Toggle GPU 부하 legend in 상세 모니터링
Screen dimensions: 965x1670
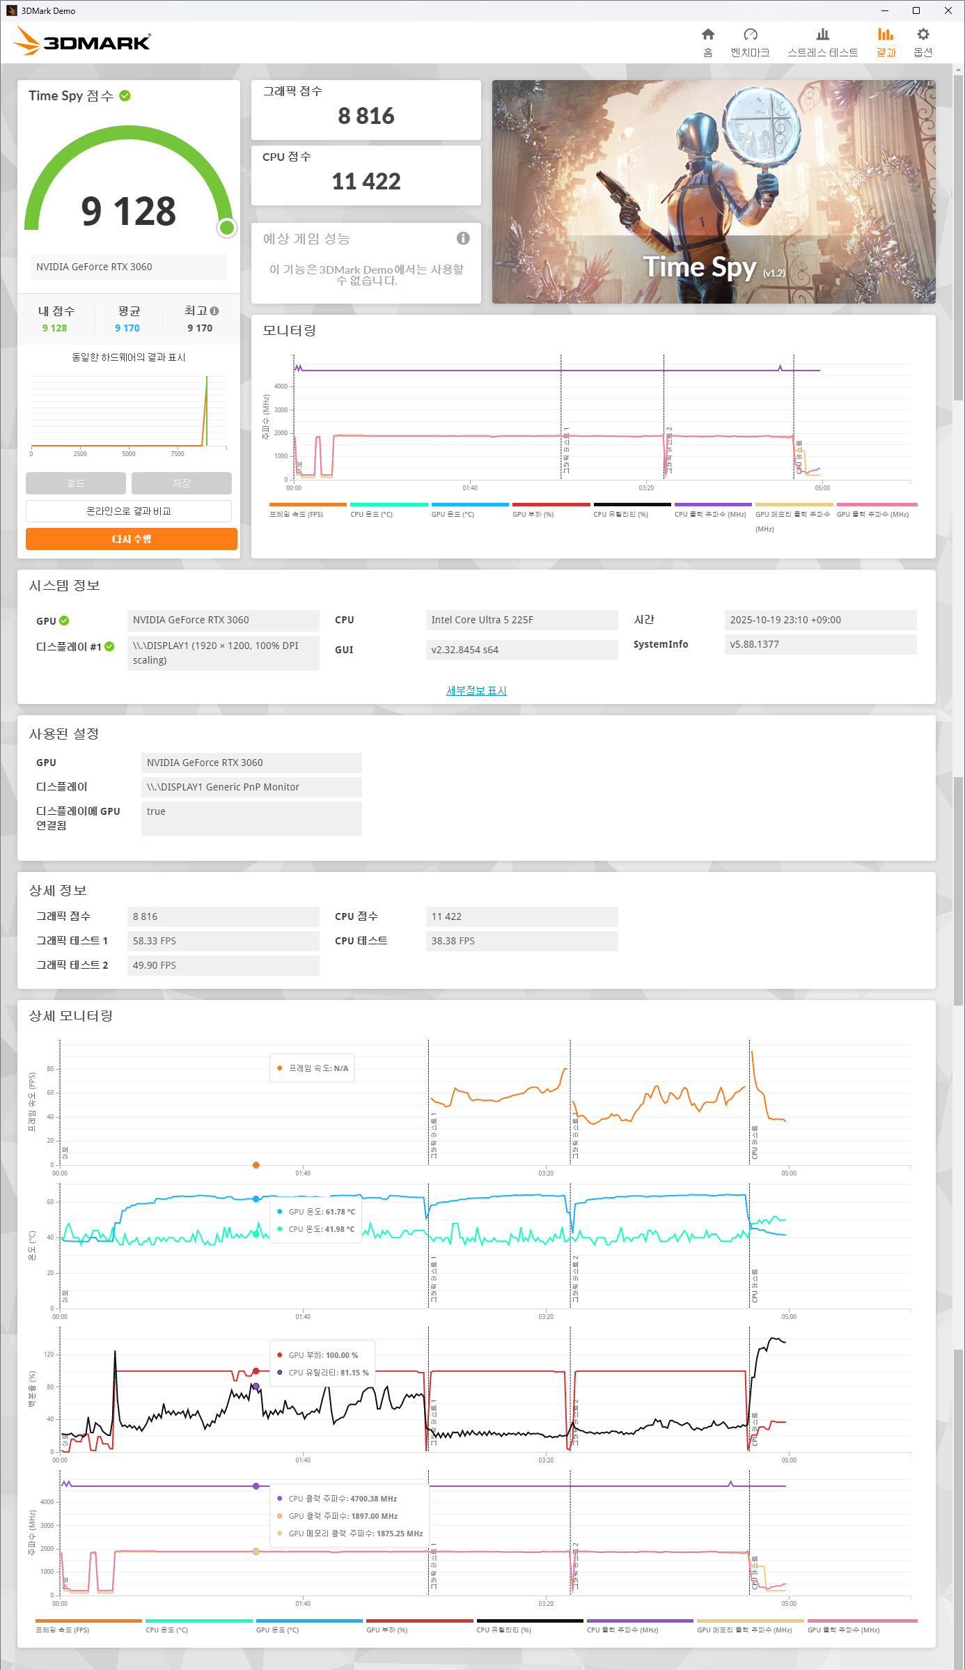[419, 1626]
